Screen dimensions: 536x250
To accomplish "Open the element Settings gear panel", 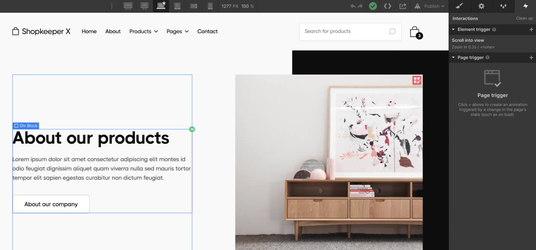I will tap(481, 6).
